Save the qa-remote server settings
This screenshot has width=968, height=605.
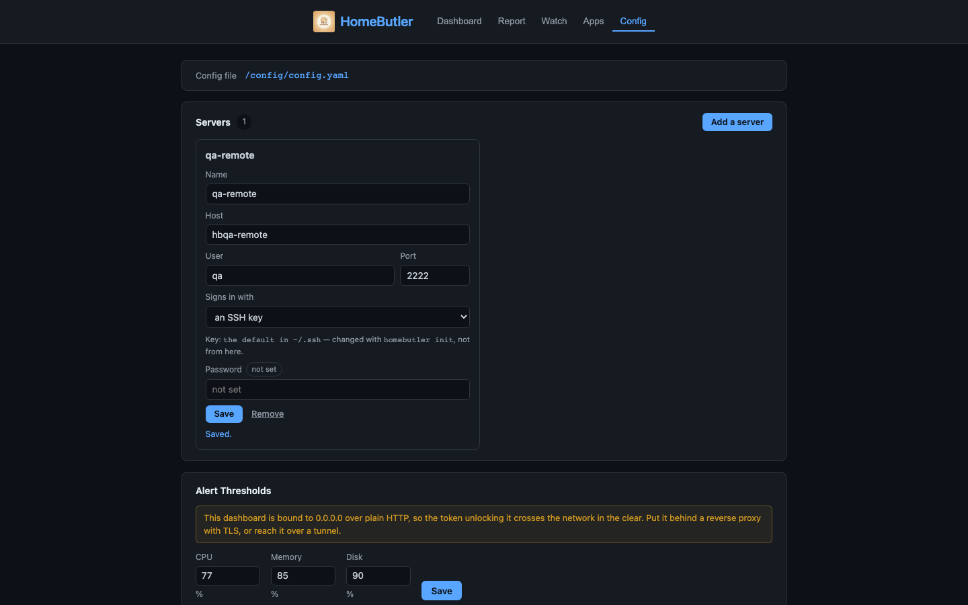224,414
